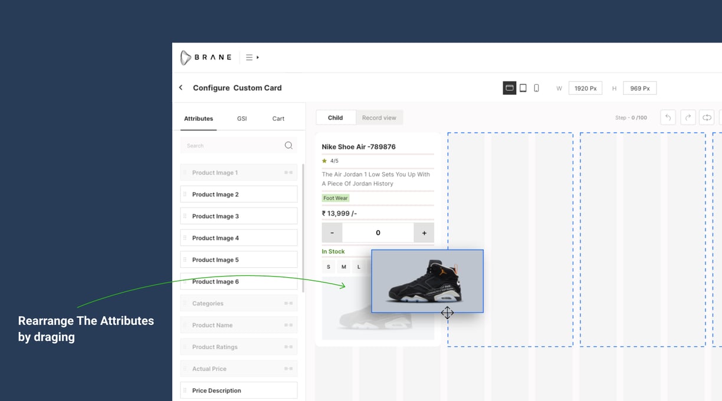
Task: Click the redo arrow button
Action: (x=688, y=117)
